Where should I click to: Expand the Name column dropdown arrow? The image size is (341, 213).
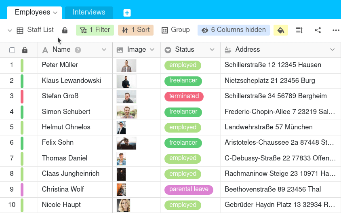coord(104,50)
